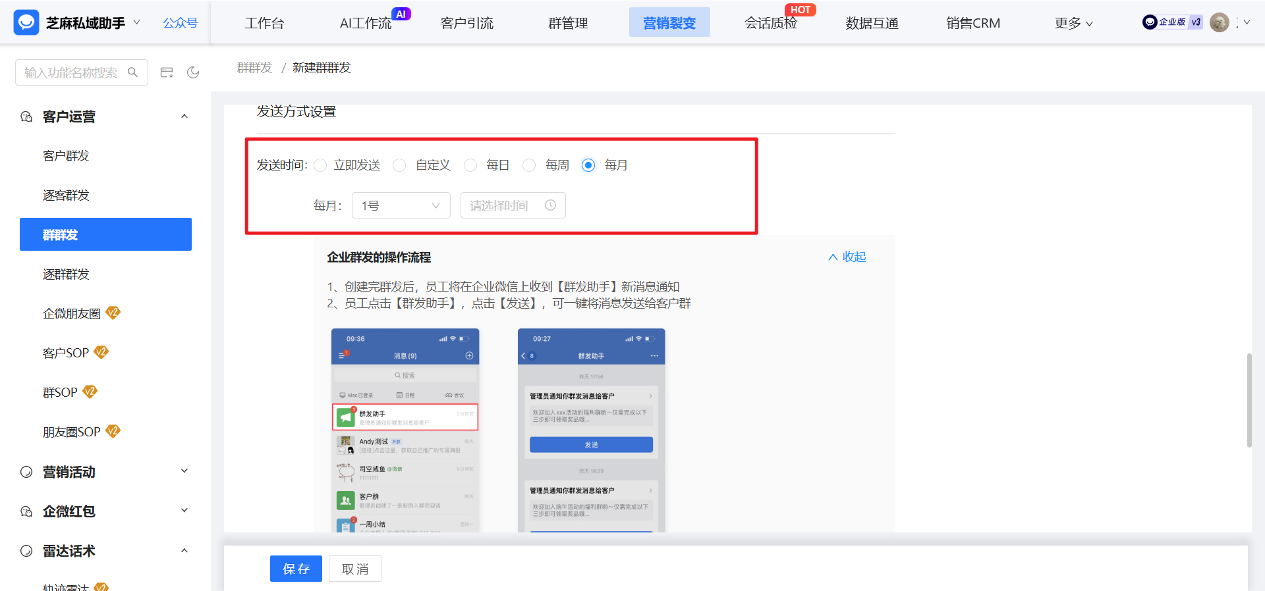
Task: Click the page vertical scrollbar
Action: [x=1249, y=400]
